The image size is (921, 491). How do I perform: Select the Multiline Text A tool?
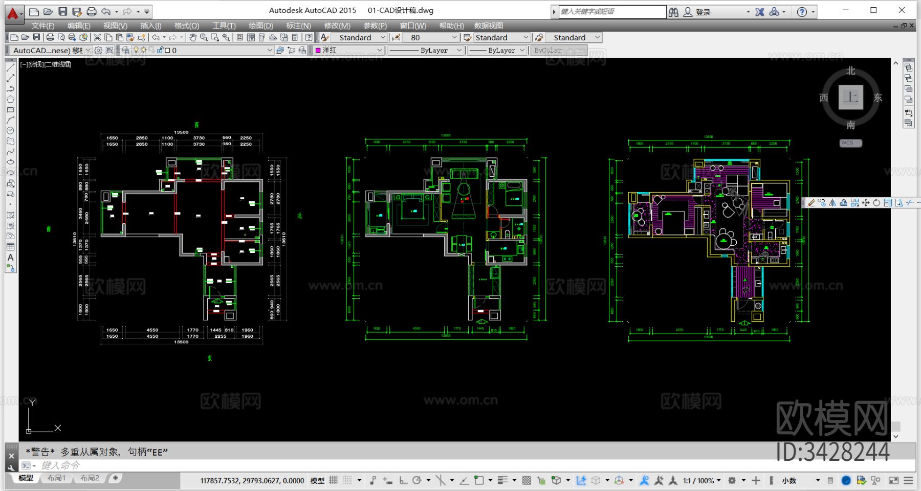point(10,258)
